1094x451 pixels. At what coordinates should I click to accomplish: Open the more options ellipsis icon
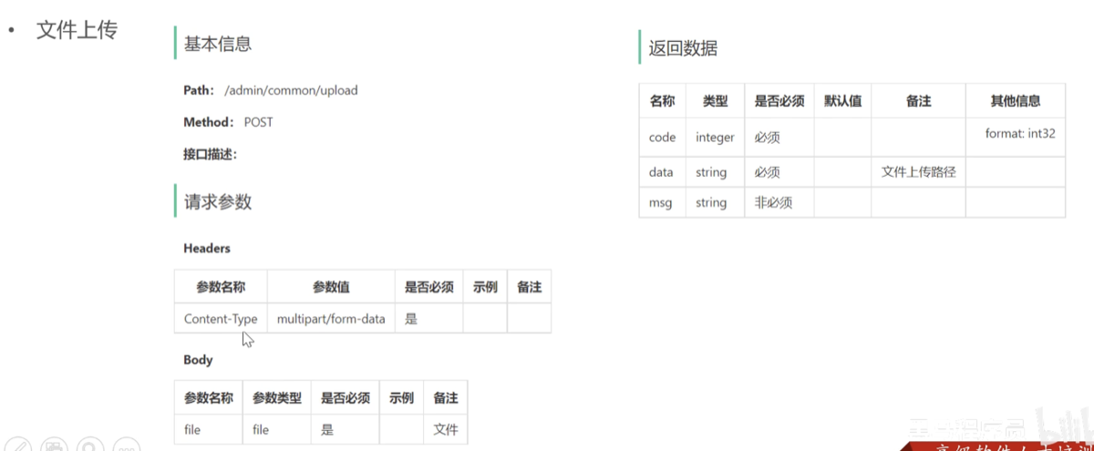pos(127,446)
